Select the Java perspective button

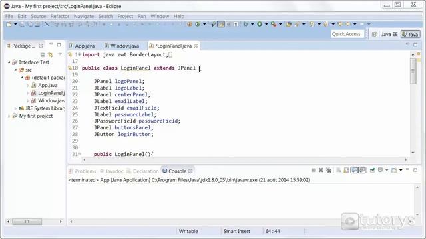pos(411,34)
